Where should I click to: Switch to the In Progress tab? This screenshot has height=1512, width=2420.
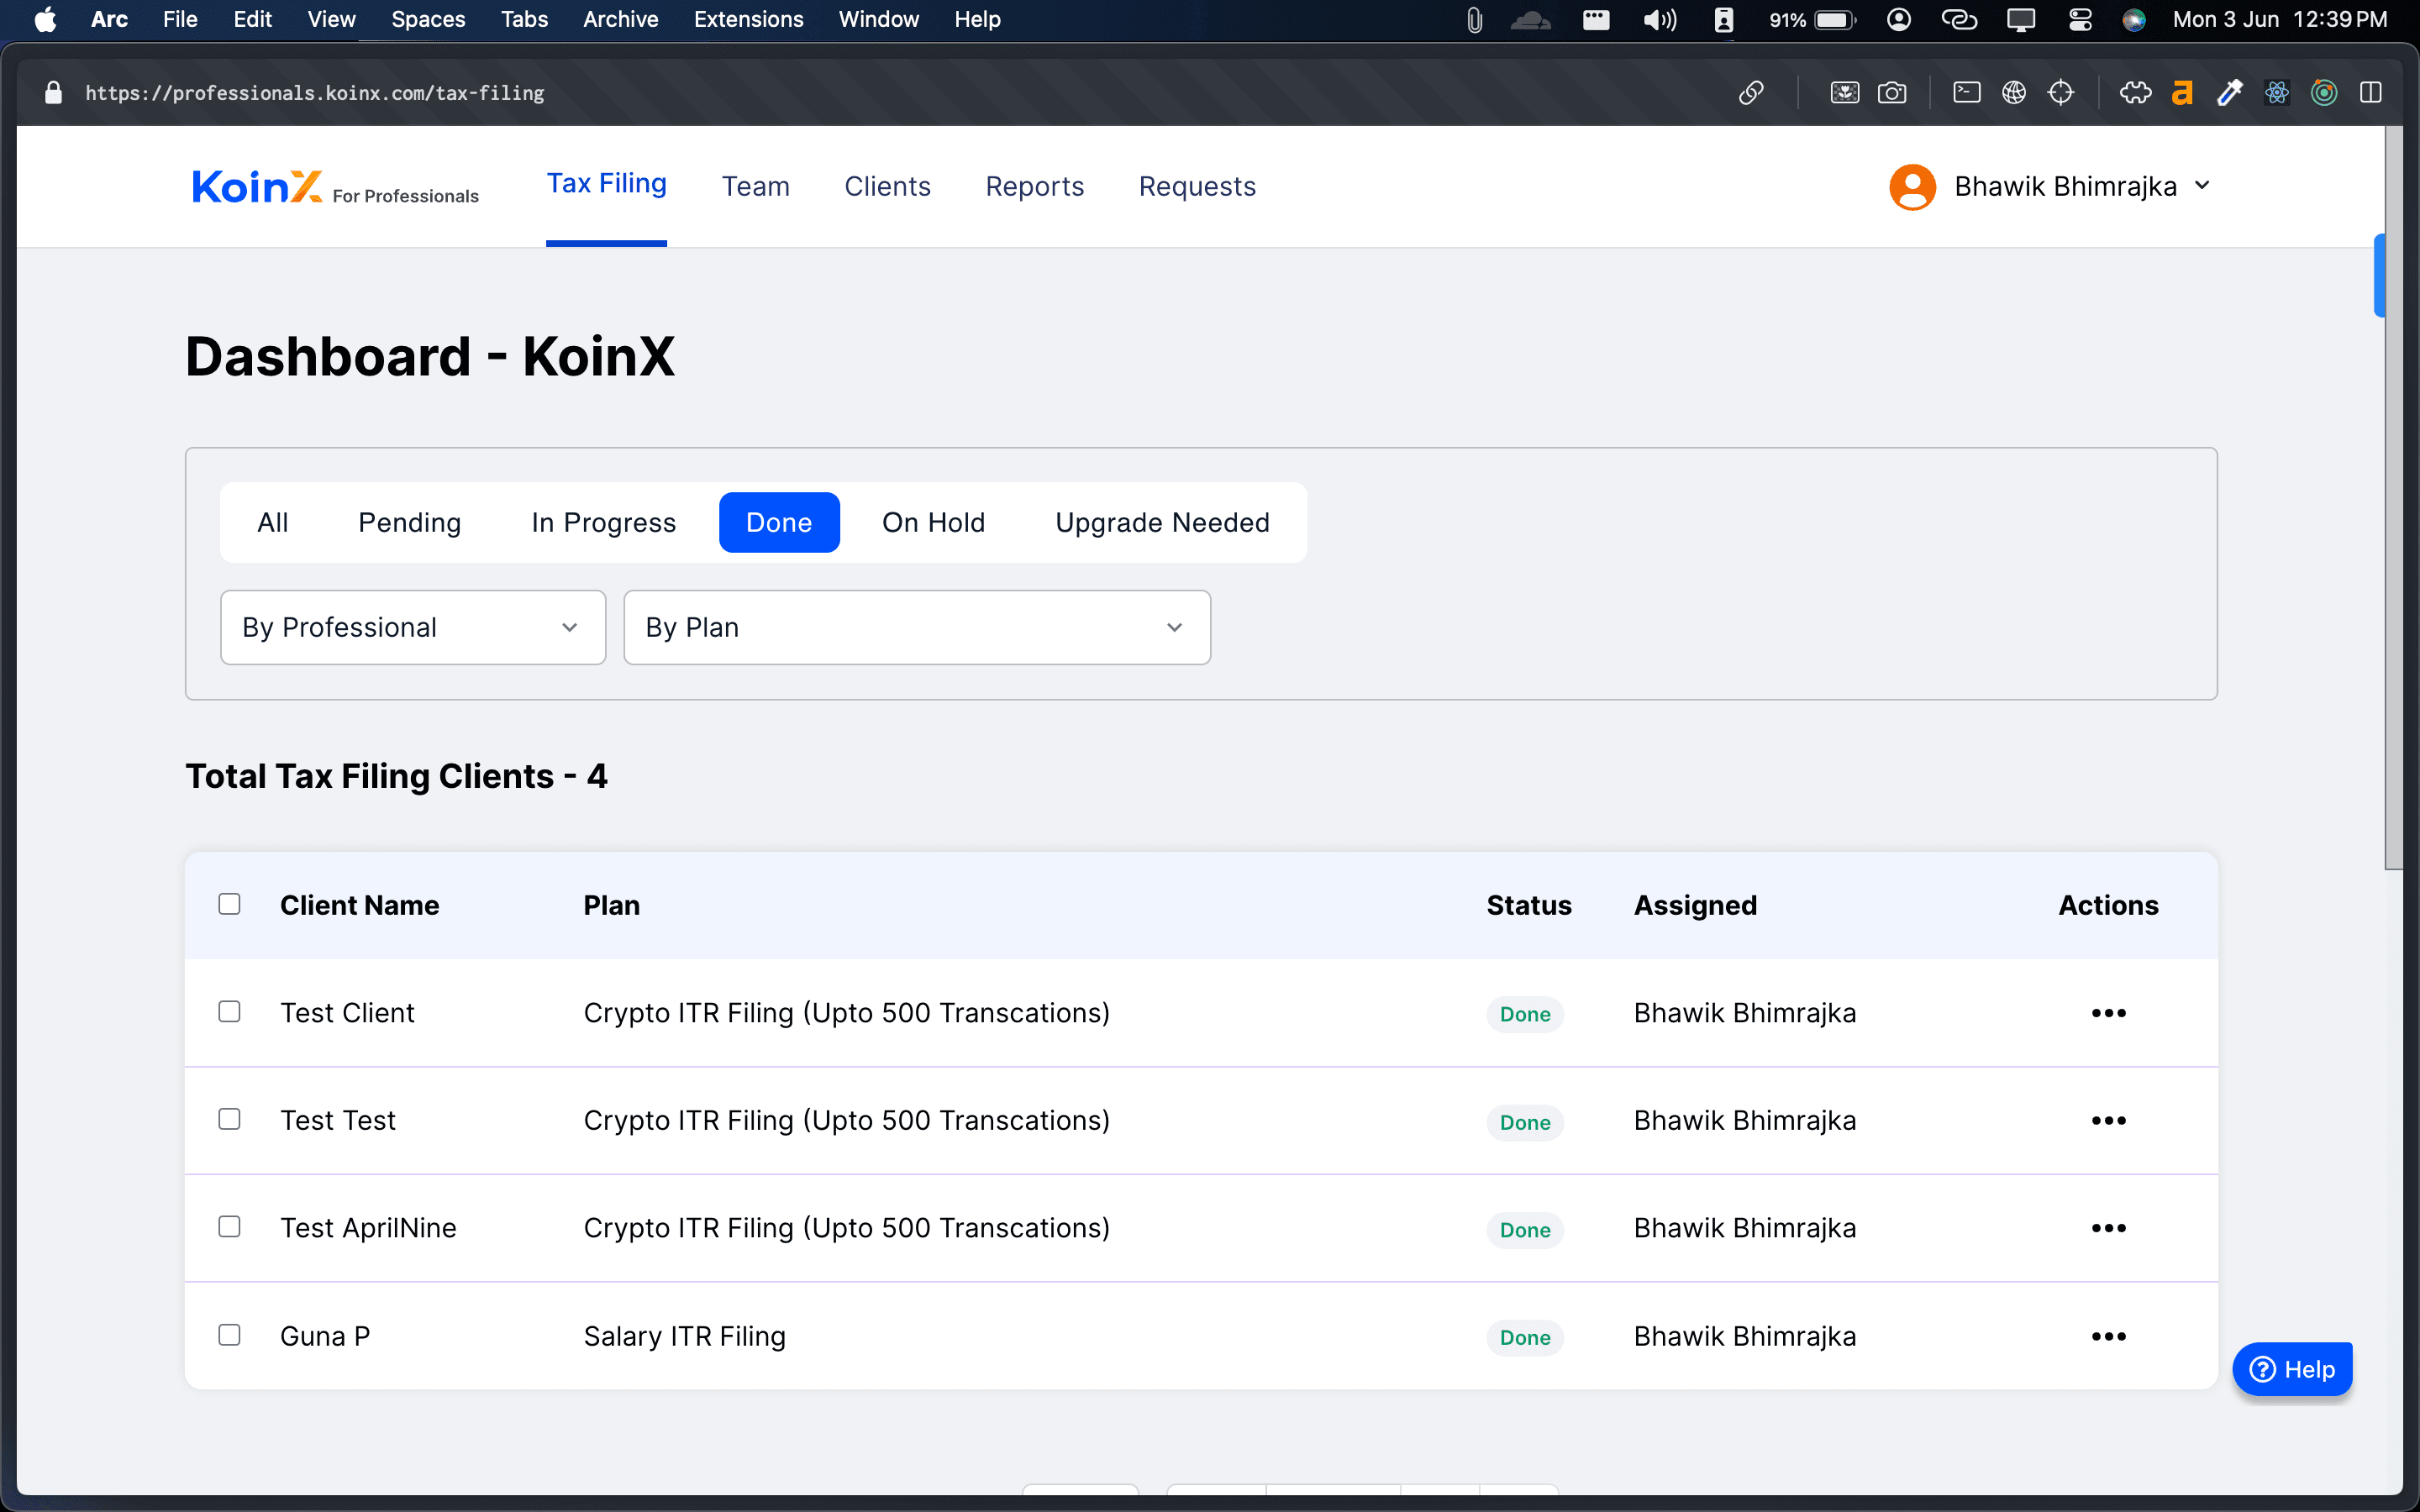click(x=602, y=521)
